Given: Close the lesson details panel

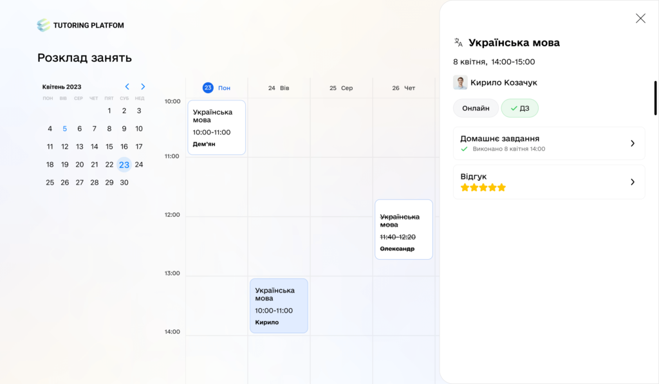Looking at the screenshot, I should click(x=640, y=19).
